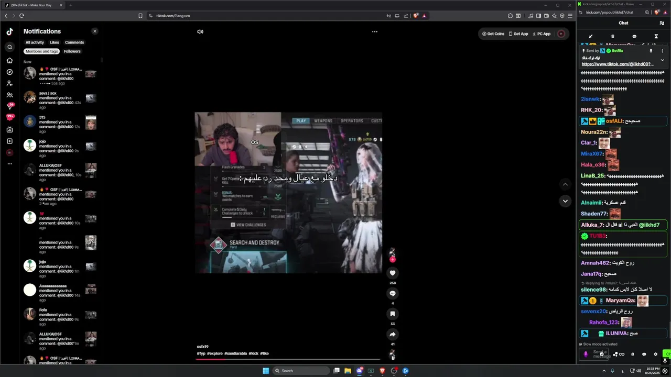Open the Windows Start menu

[x=266, y=371]
